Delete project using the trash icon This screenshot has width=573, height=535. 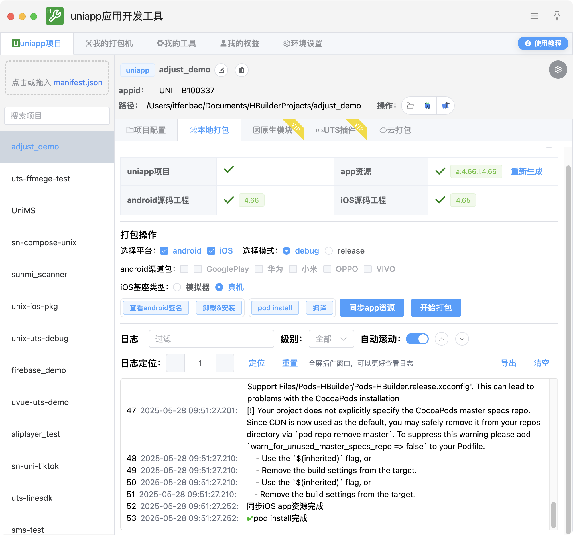click(241, 70)
